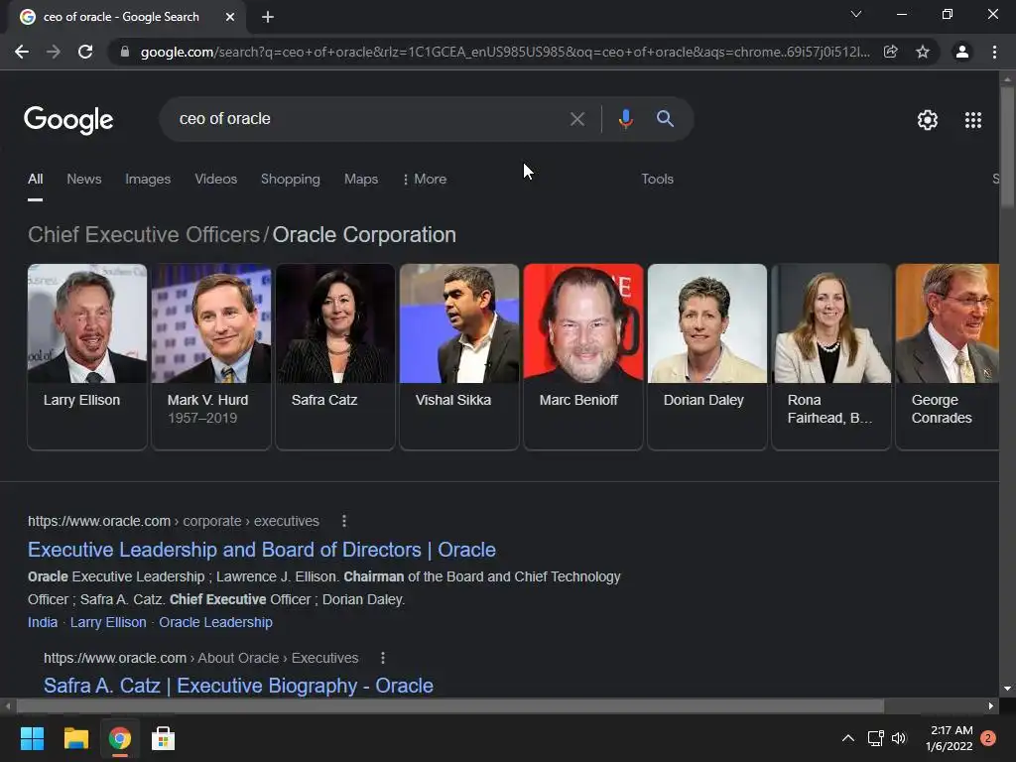Start voice search with microphone icon

pyautogui.click(x=625, y=119)
